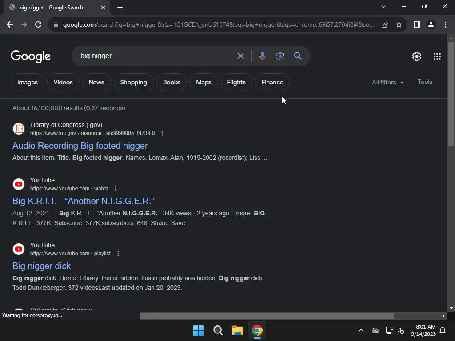Click the Library of Congress favicon

[19, 129]
